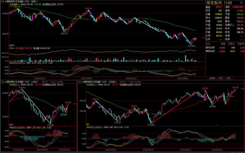Switch to the 贡献度 tab
This screenshot has width=245, height=153.
212,78
